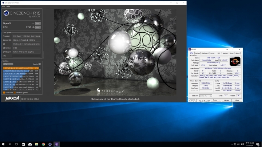Toggle the ranking Details arrow button
This screenshot has height=147, width=262.
[40, 64]
